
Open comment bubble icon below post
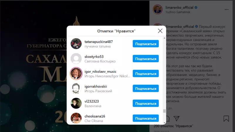[x=168, y=119]
